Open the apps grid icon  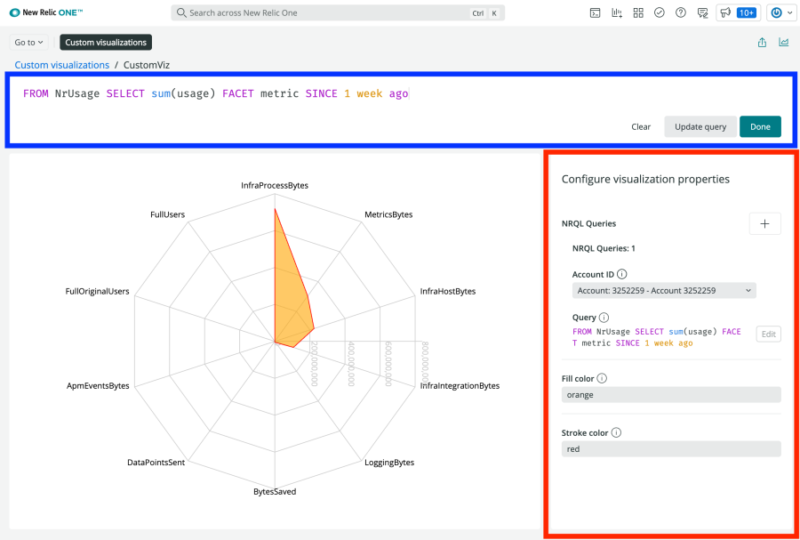638,13
